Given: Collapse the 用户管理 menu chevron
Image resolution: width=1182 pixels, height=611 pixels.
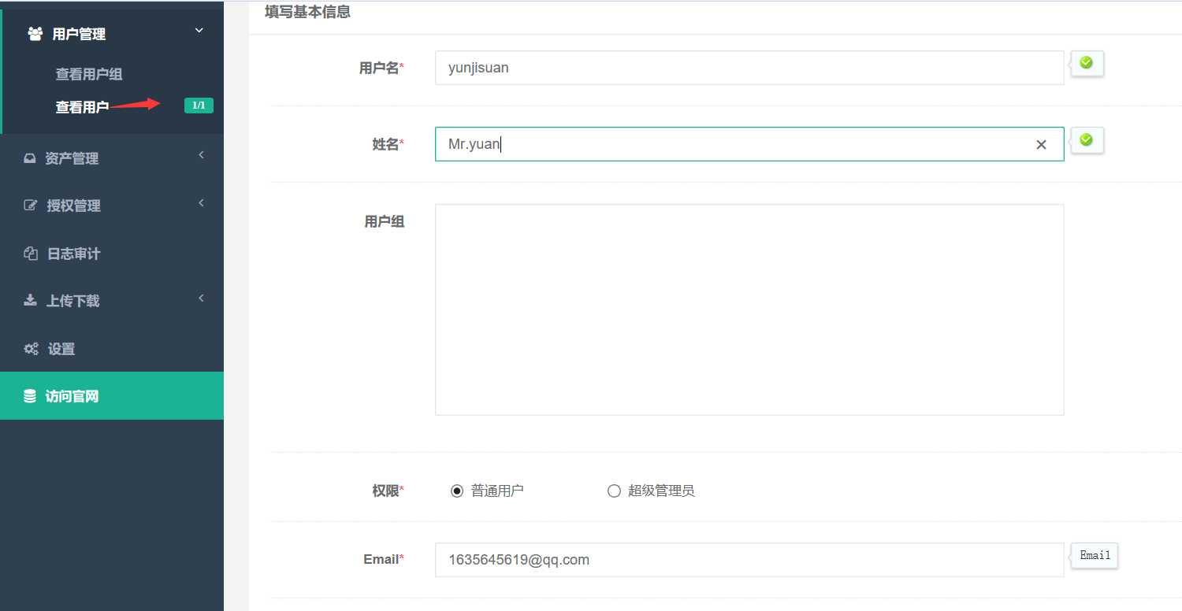Looking at the screenshot, I should (x=199, y=30).
